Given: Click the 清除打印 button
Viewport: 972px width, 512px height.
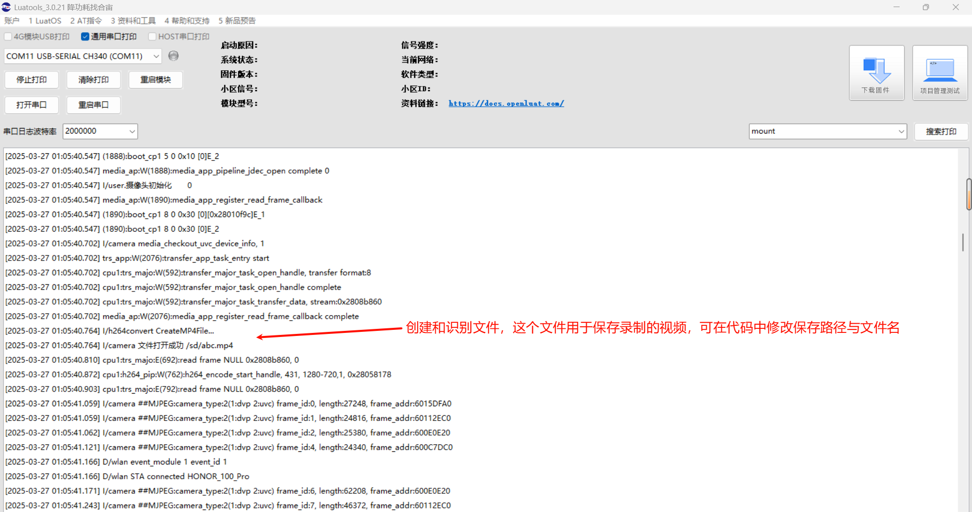Looking at the screenshot, I should 94,80.
